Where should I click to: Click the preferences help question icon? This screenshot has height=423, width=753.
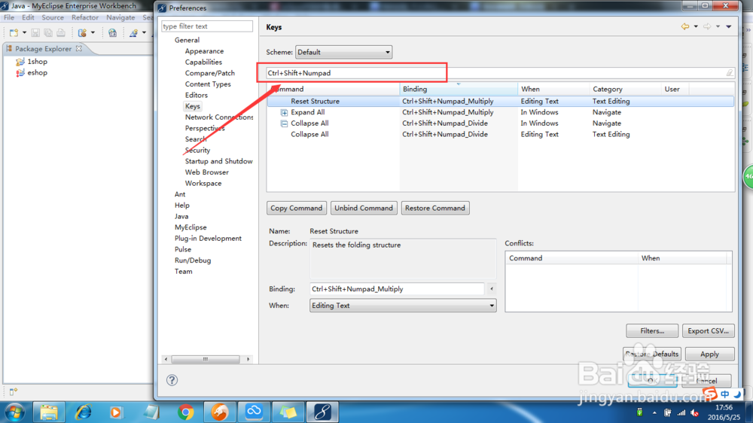pyautogui.click(x=172, y=380)
